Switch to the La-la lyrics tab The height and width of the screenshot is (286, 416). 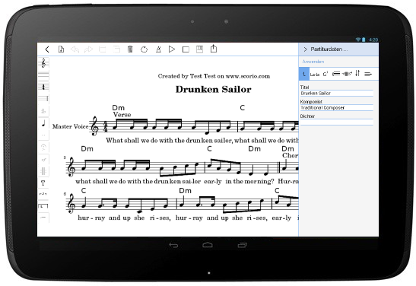(x=315, y=75)
